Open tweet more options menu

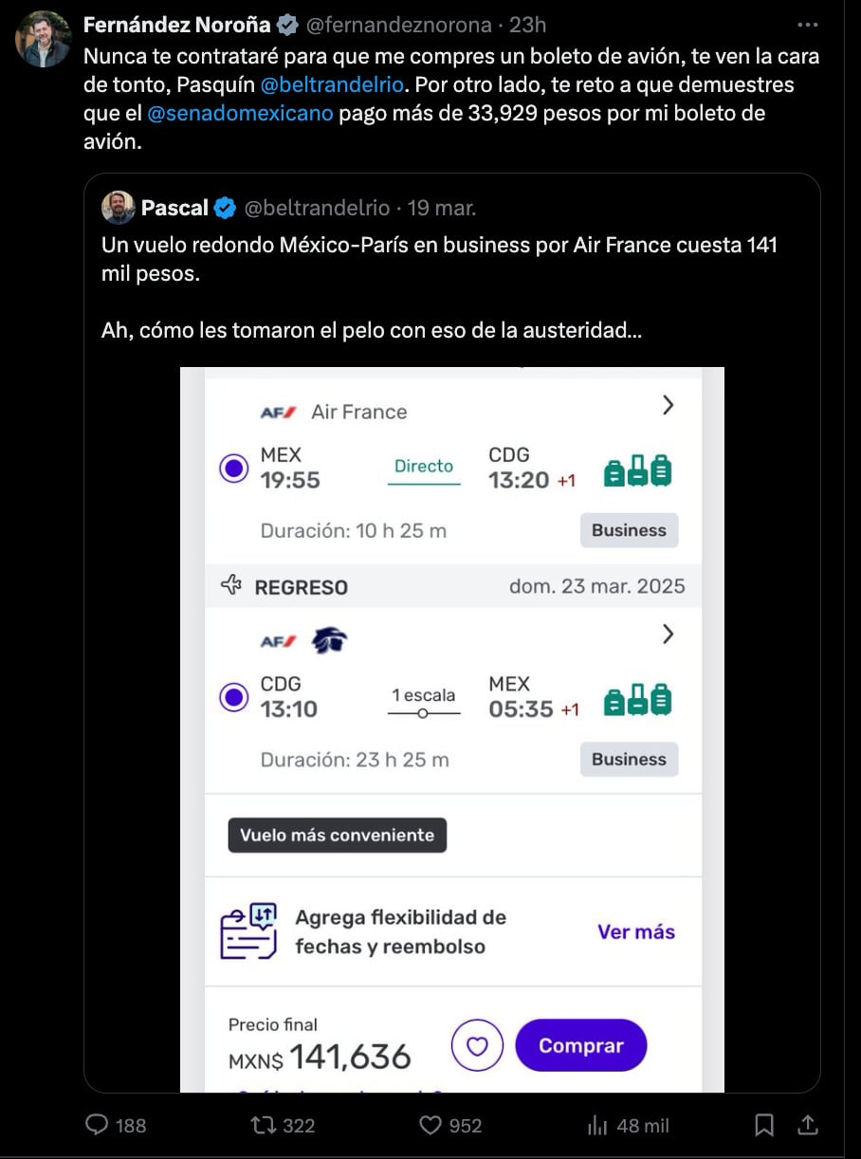tap(807, 25)
